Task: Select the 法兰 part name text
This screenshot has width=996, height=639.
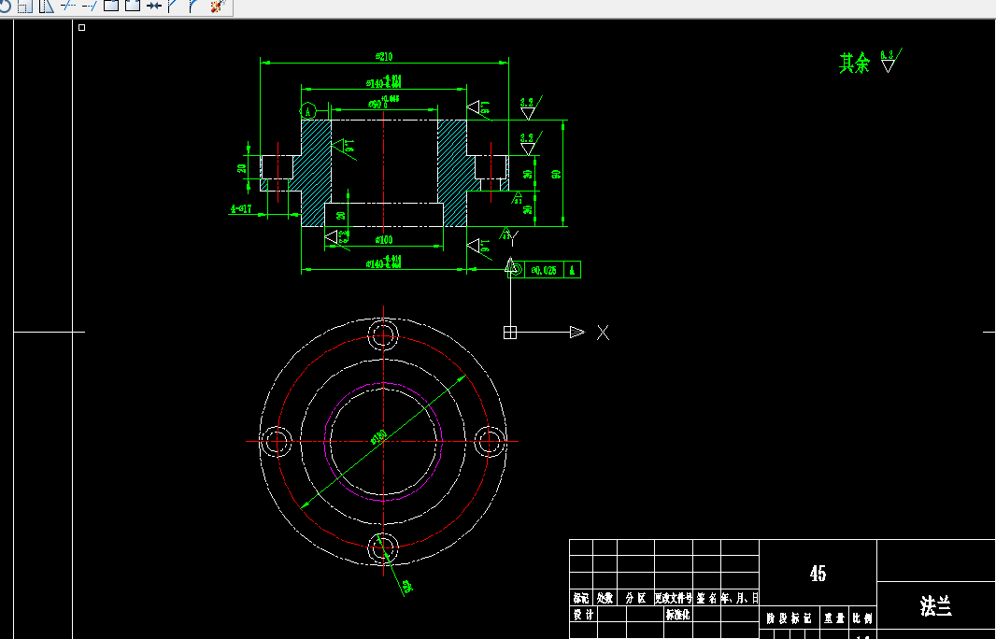Action: 936,606
